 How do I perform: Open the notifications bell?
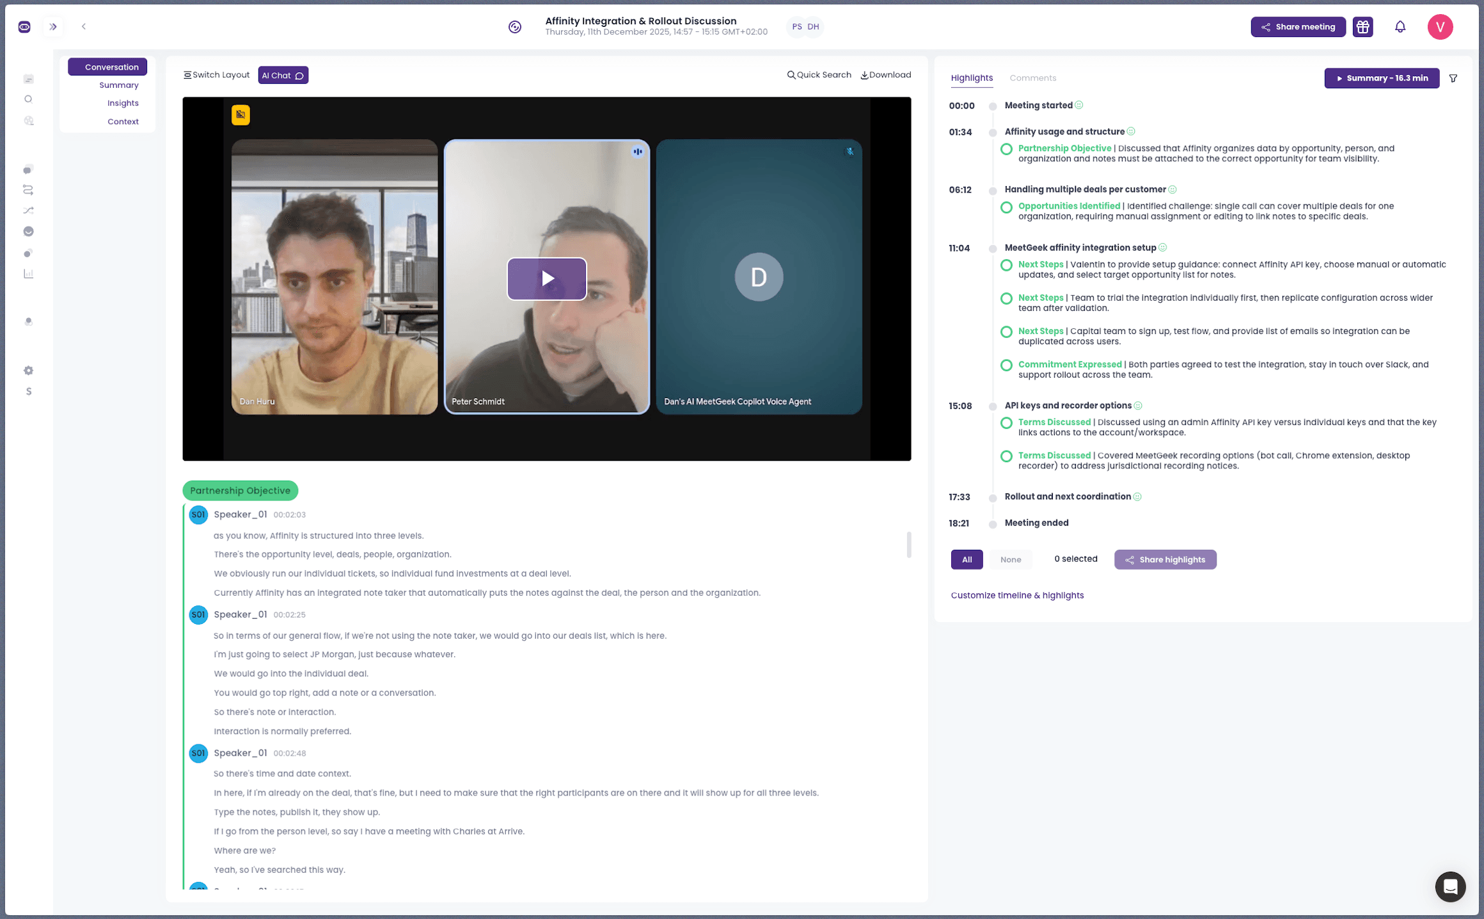1400,27
